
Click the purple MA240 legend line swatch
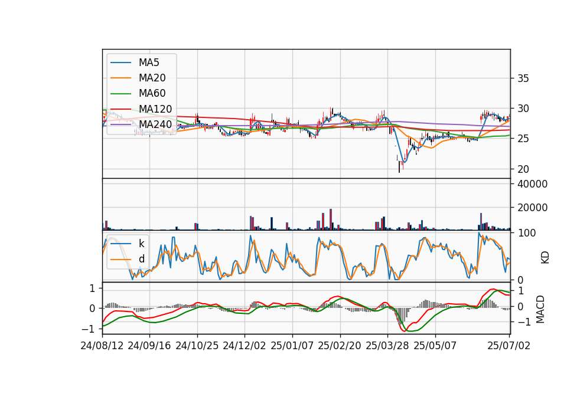pyautogui.click(x=120, y=124)
